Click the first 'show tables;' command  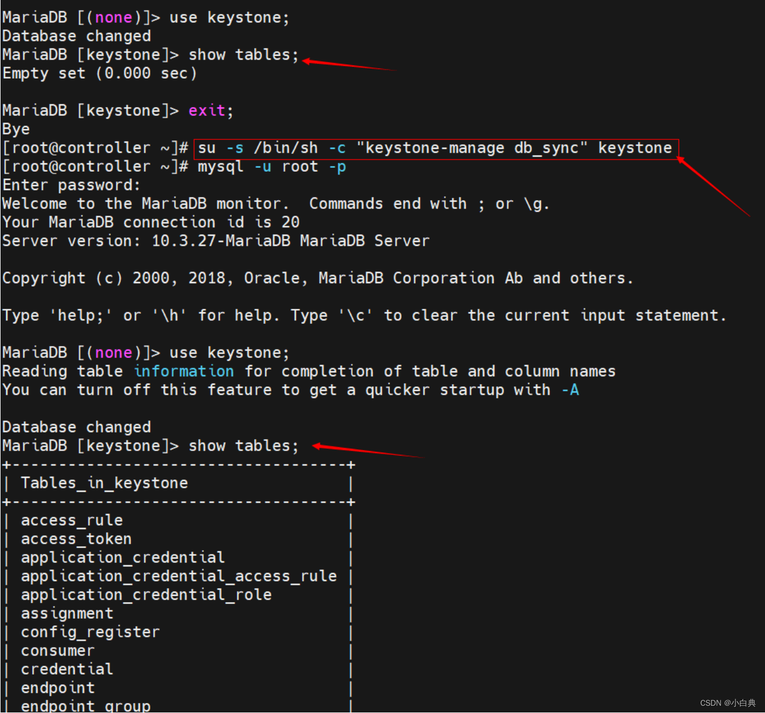click(243, 55)
